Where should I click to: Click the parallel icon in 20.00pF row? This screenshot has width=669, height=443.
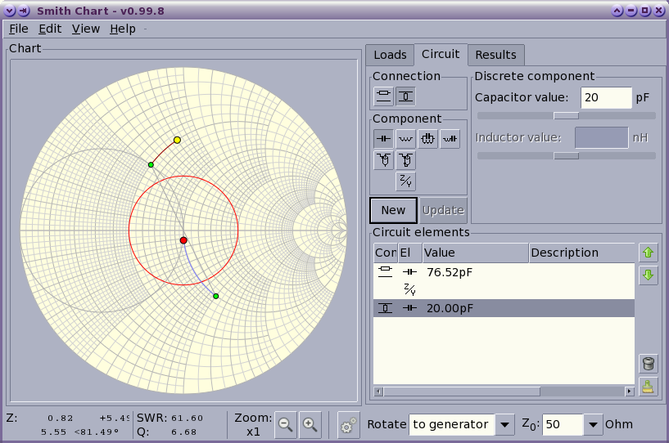386,308
